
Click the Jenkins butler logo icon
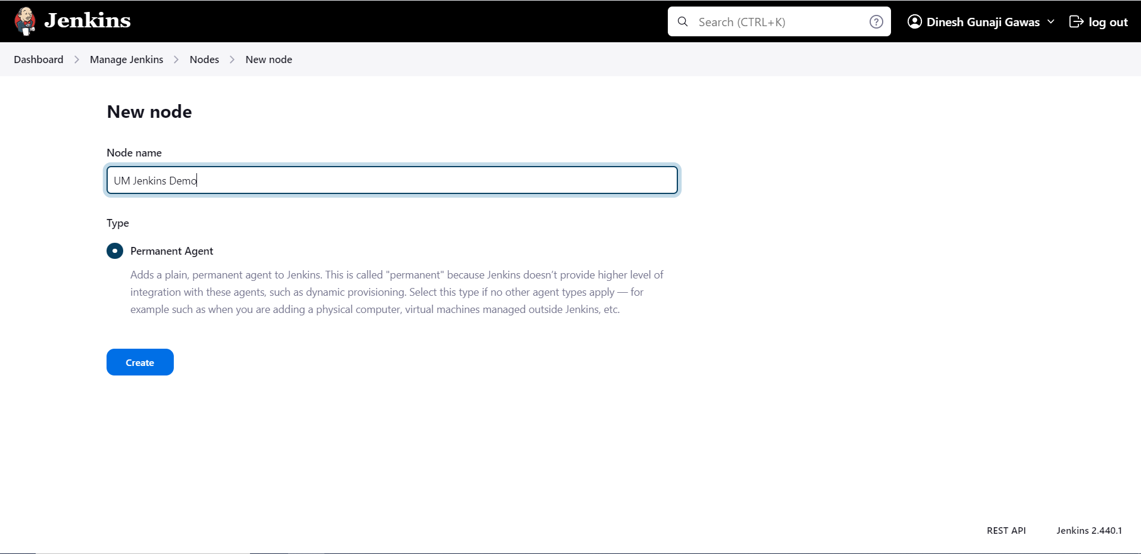click(x=24, y=21)
